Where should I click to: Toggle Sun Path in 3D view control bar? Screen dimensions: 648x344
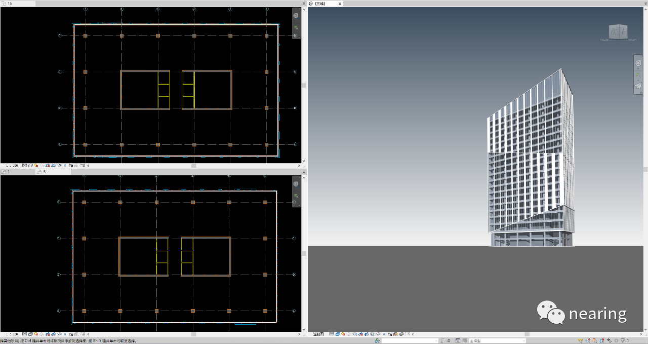pyautogui.click(x=343, y=334)
